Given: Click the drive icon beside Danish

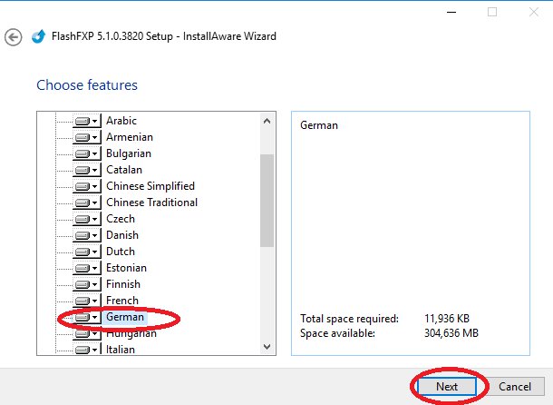Looking at the screenshot, I should pyautogui.click(x=82, y=235).
